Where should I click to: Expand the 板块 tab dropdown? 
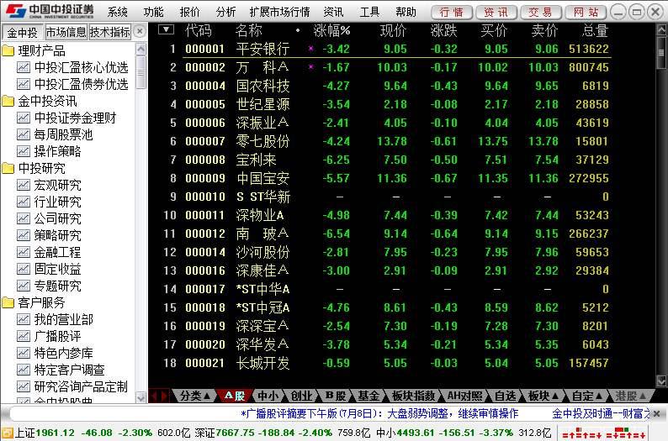(555, 396)
